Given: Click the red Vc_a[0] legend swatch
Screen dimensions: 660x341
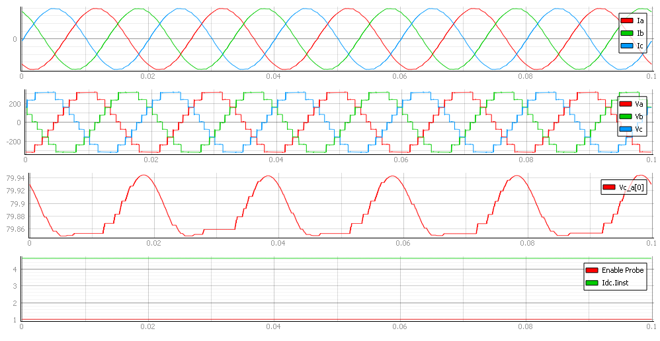Looking at the screenshot, I should [609, 188].
